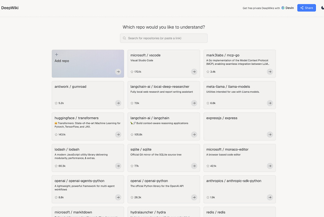Click the arrow on anthropics / anthropic-sdk-python card

tap(270, 197)
